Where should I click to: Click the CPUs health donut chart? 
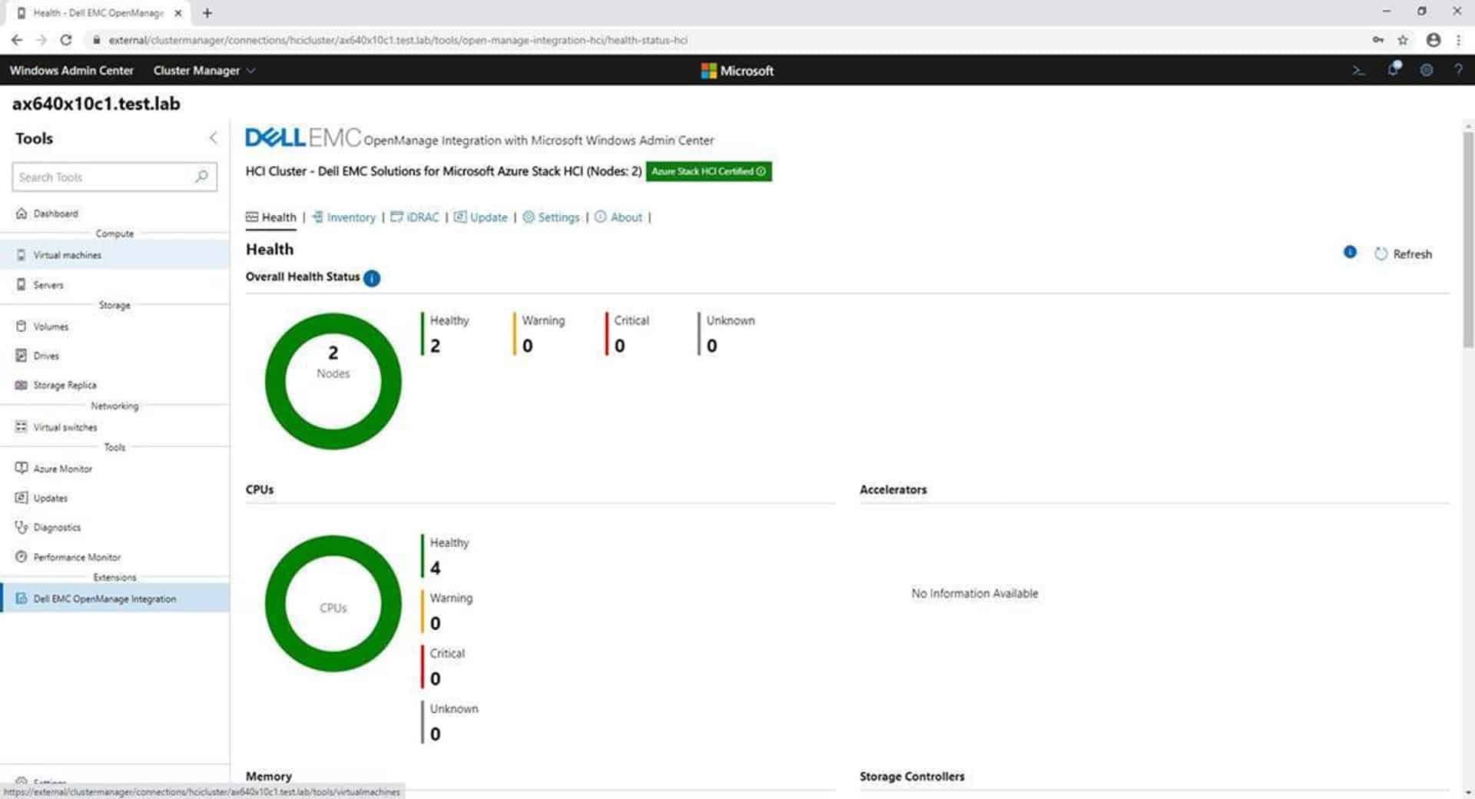(x=333, y=604)
